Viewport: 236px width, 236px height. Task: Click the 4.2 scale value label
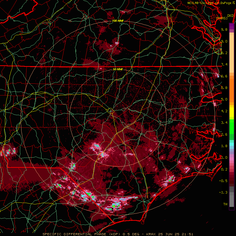coord(224,111)
